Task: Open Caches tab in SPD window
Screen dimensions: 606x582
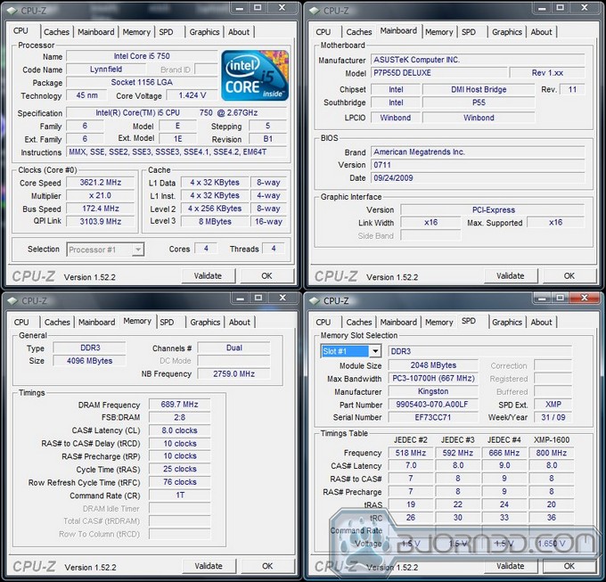Action: [x=359, y=323]
